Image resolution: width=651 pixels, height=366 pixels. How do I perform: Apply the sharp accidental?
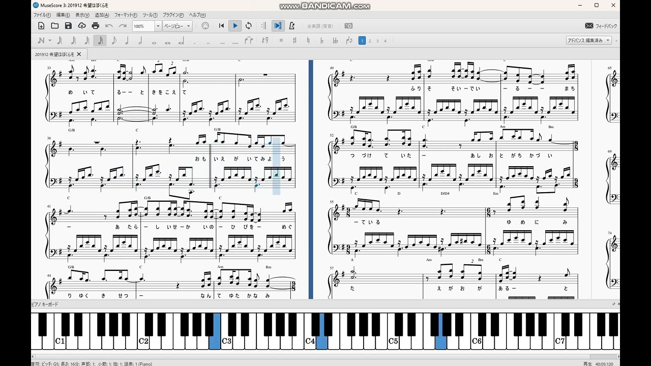pos(294,41)
